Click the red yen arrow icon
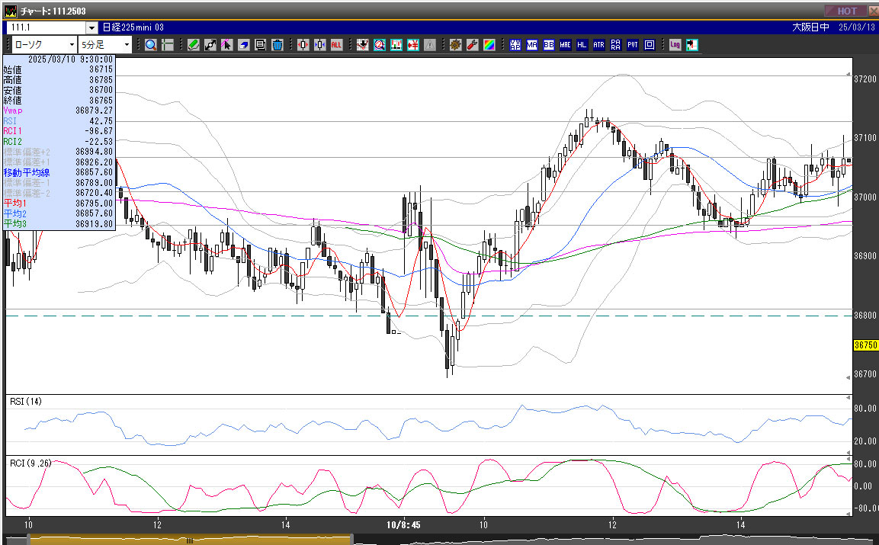Screen dimensions: 879x545 coord(413,45)
